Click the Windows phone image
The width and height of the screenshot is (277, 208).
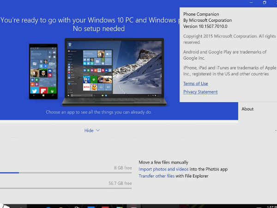click(x=43, y=70)
